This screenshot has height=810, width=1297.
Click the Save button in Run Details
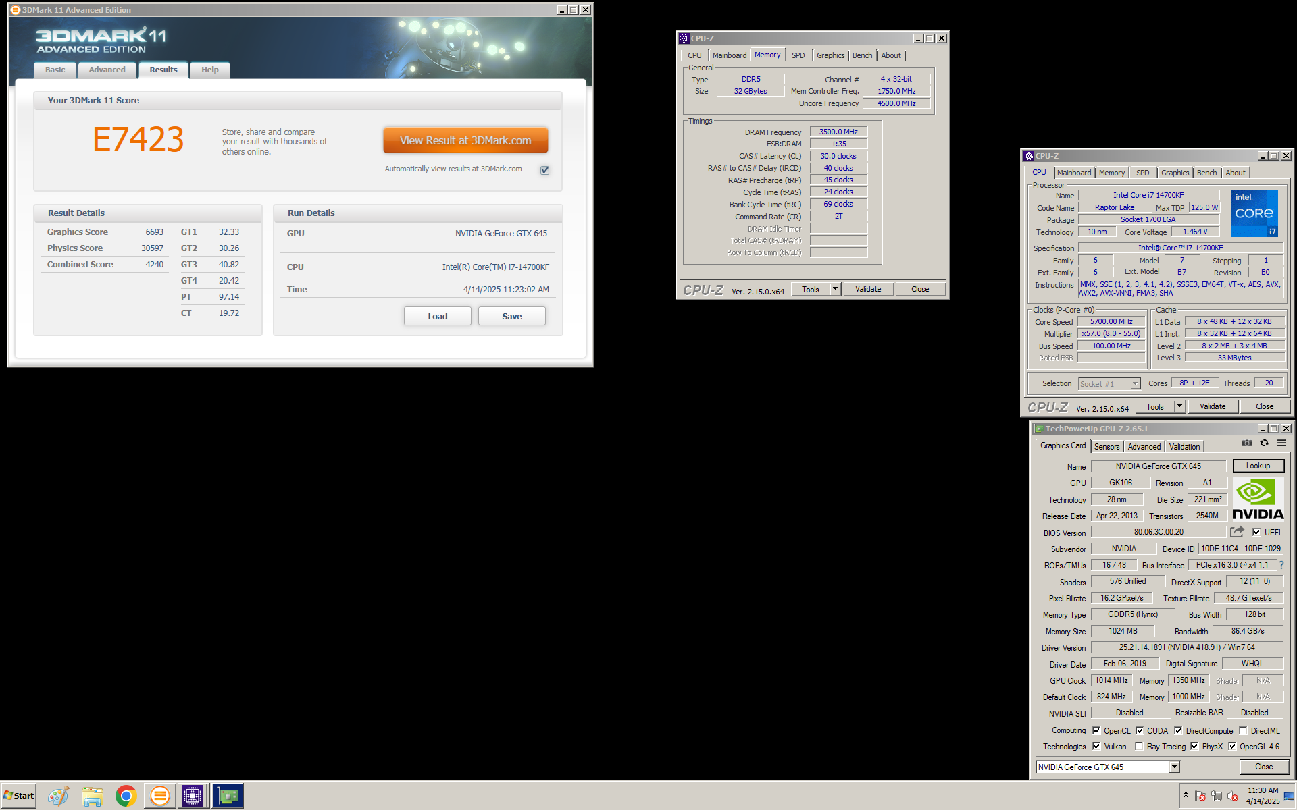point(511,316)
